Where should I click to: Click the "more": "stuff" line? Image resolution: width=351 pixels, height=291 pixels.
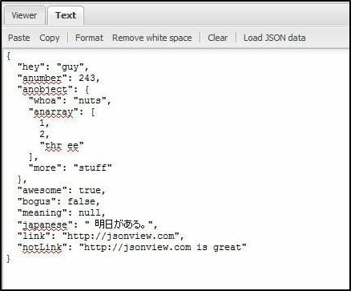(71, 168)
